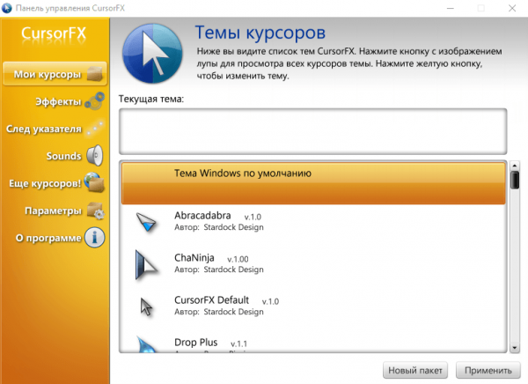Click the theme list scroll down arrow
This screenshot has height=384, width=528.
click(515, 348)
